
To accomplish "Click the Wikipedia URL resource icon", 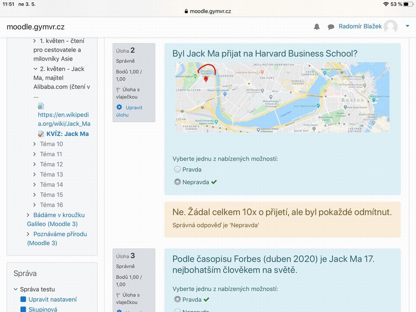I will pyautogui.click(x=41, y=106).
